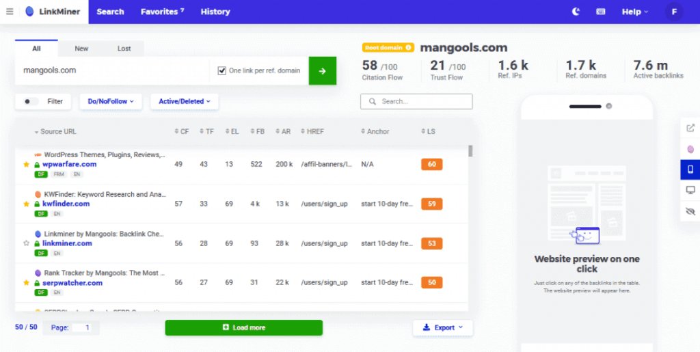Image resolution: width=700 pixels, height=352 pixels.
Task: Toggle dark mode moon icon
Action: [576, 12]
